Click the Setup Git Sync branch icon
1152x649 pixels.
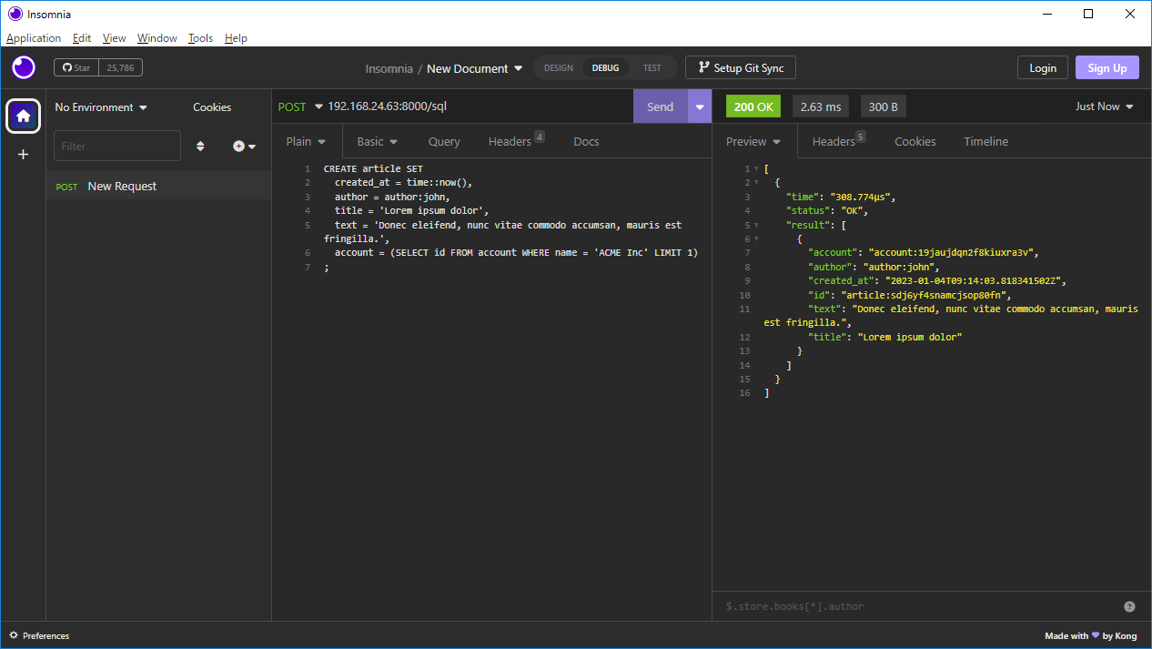(703, 67)
